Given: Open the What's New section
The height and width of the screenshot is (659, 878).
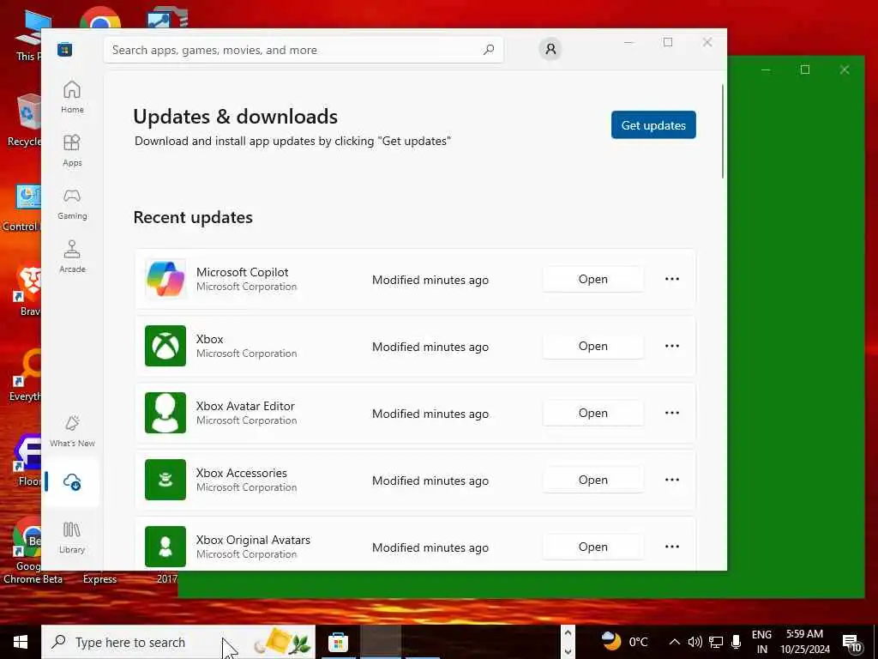Looking at the screenshot, I should click(x=72, y=431).
